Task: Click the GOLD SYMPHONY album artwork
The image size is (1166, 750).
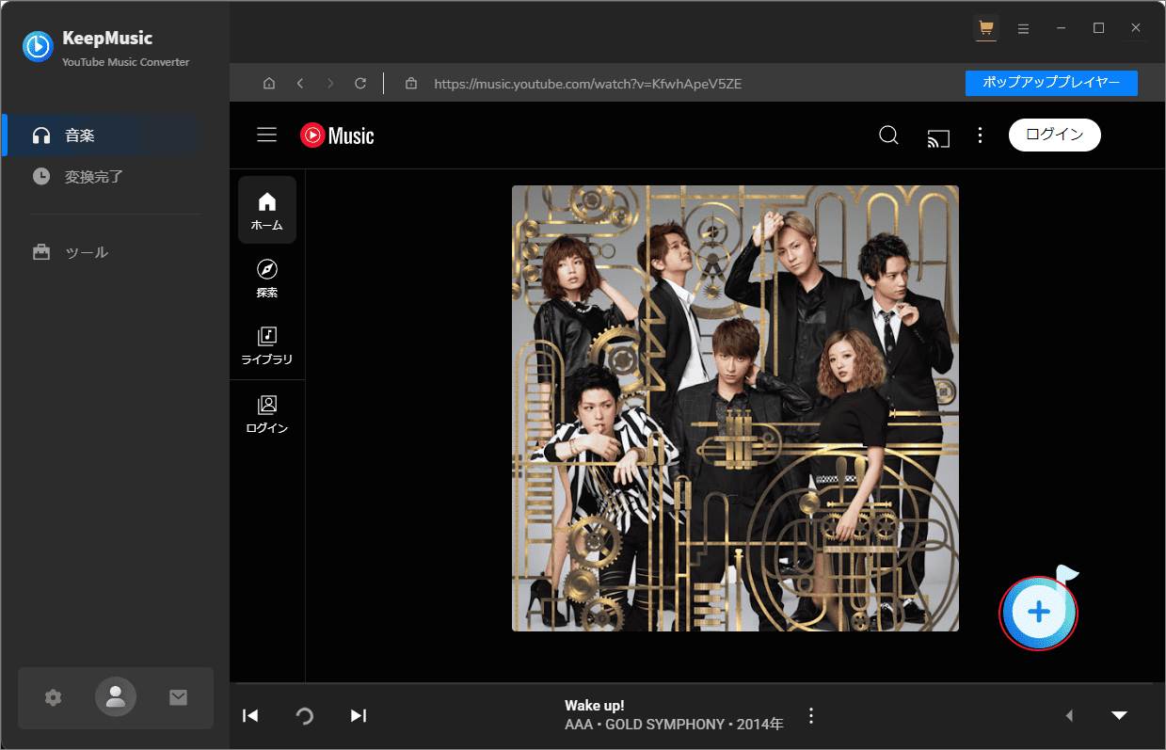Action: [x=735, y=408]
